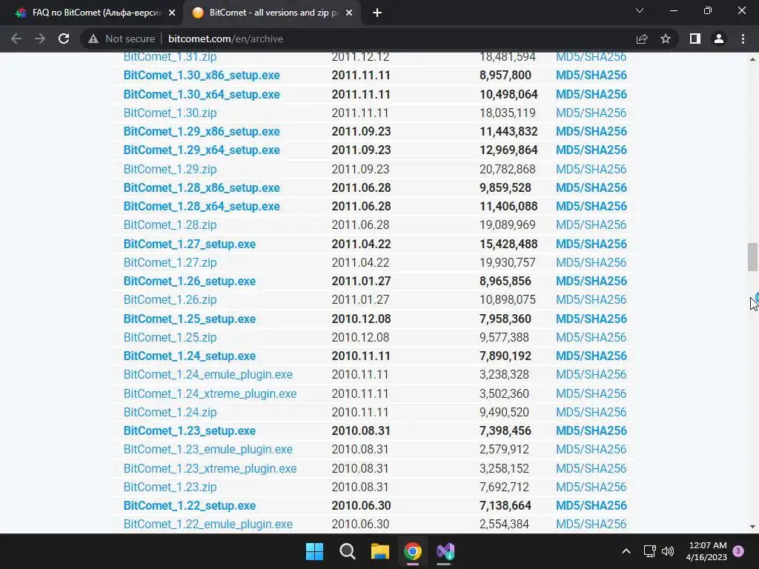The width and height of the screenshot is (759, 569).
Task: Download BitComet_1.26.zip
Action: [x=170, y=299]
